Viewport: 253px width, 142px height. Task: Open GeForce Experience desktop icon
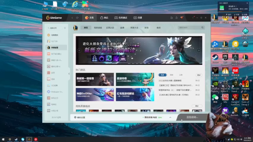[x=215, y=86]
